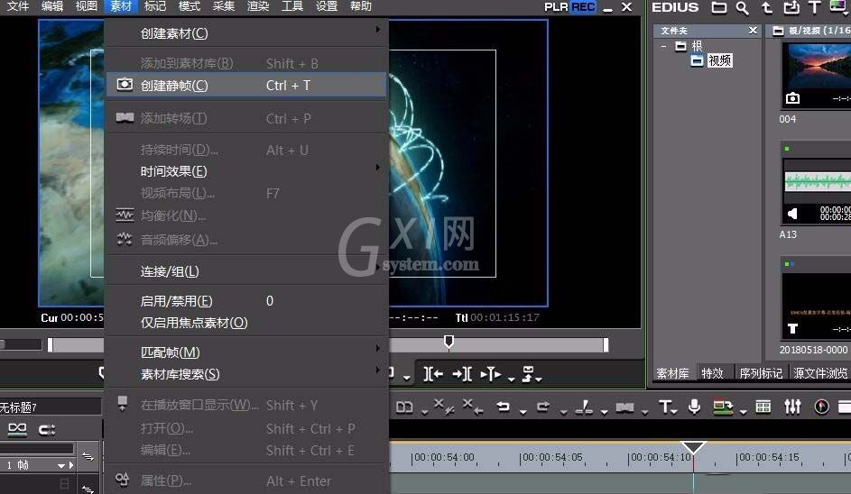Screen dimensions: 851x494
Task: Open the export dropdown arrow in player controls
Action: (539, 379)
